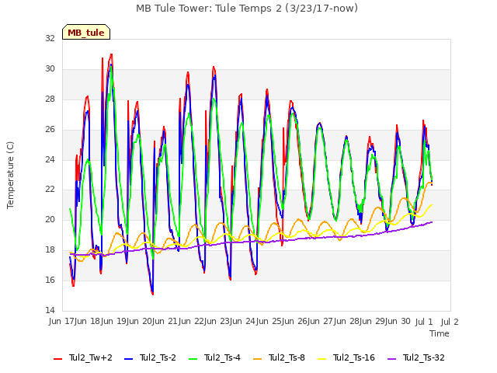Click the 16 y-axis tick label
This screenshot has height=373, width=497.
pyautogui.click(x=50, y=280)
